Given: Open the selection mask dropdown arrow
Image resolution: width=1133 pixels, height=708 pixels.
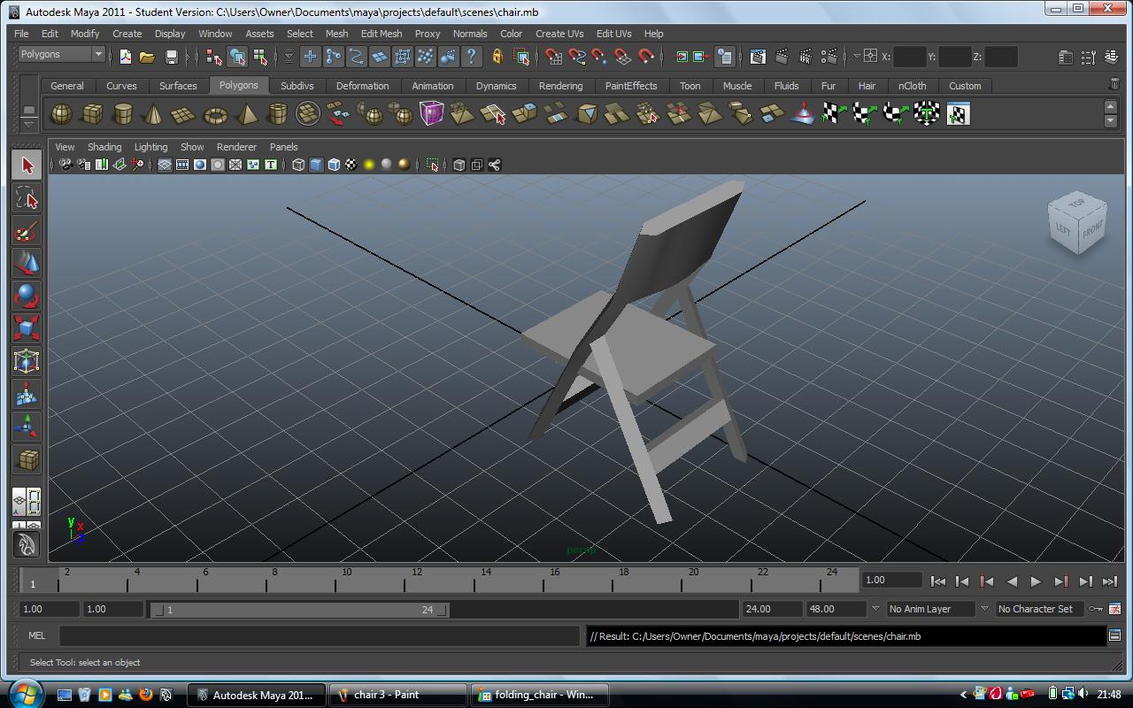Looking at the screenshot, I should (289, 57).
